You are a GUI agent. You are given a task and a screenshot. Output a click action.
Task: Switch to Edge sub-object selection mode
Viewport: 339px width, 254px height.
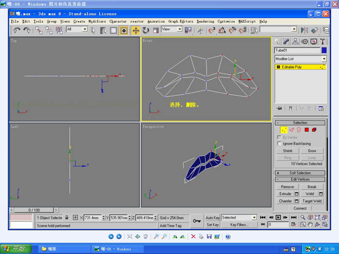292,130
